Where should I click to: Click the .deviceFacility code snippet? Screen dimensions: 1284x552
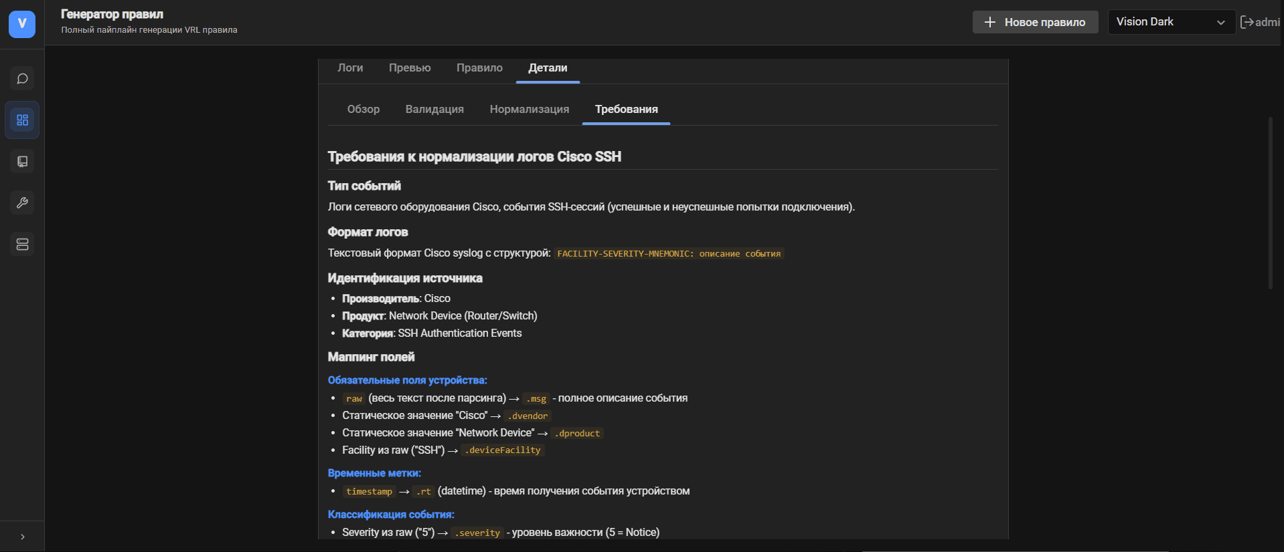(x=503, y=450)
